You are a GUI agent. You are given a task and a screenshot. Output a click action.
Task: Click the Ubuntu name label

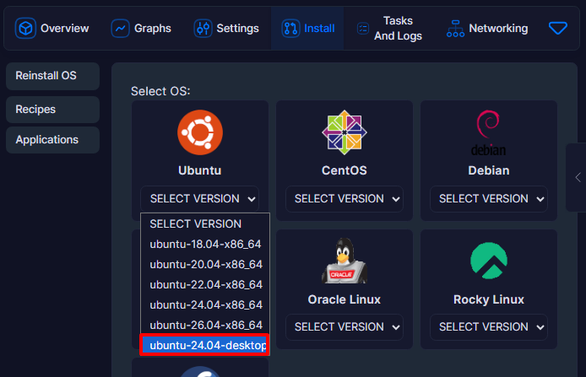pos(200,170)
